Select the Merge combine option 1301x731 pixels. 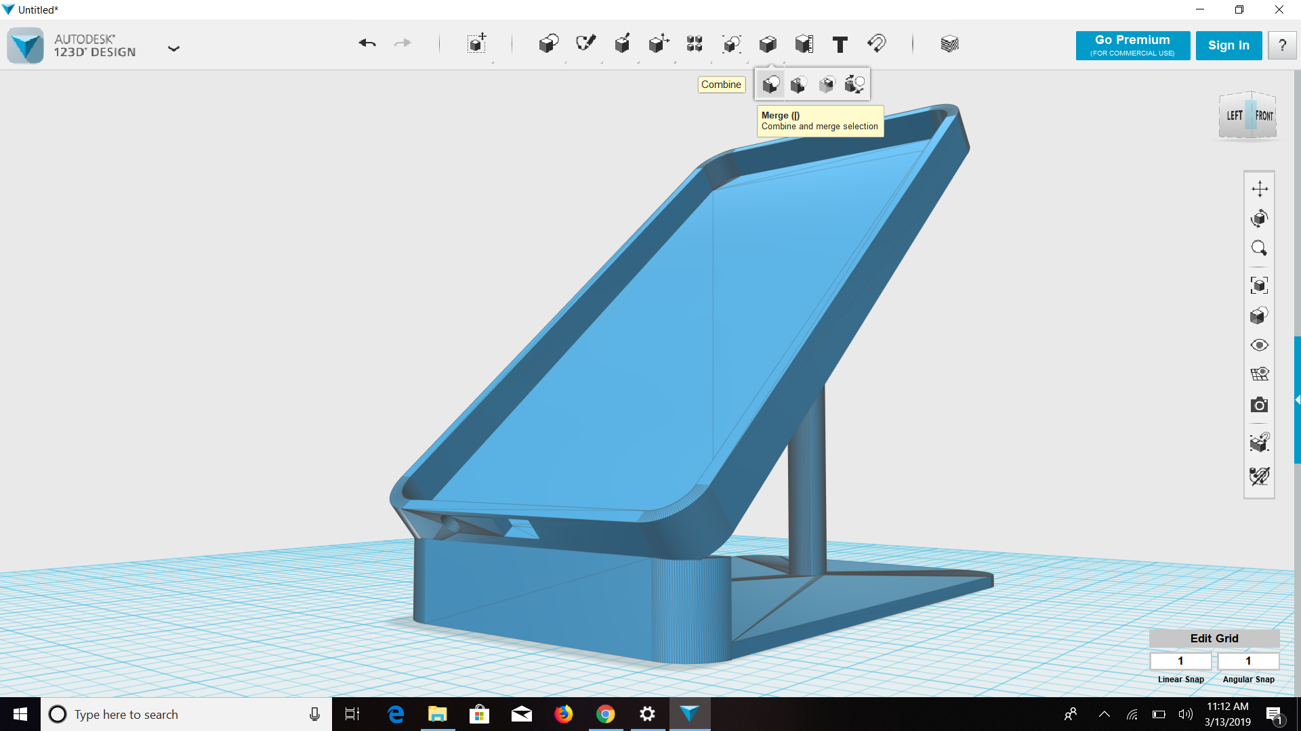pyautogui.click(x=770, y=85)
